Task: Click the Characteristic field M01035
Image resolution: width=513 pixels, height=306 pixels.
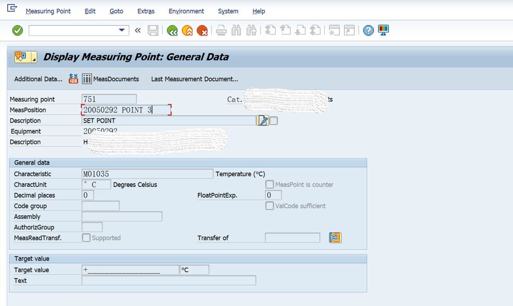Action: [148, 174]
